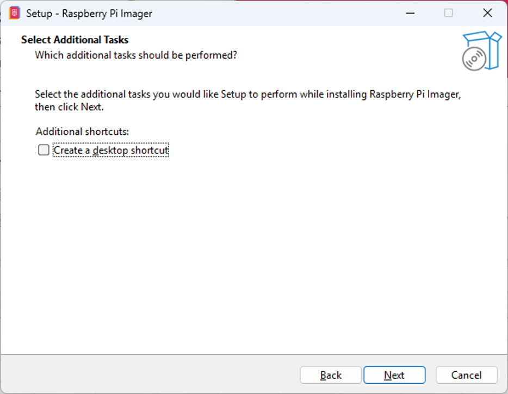Click the 'Additional shortcuts:' group label
508x394 pixels.
point(82,132)
